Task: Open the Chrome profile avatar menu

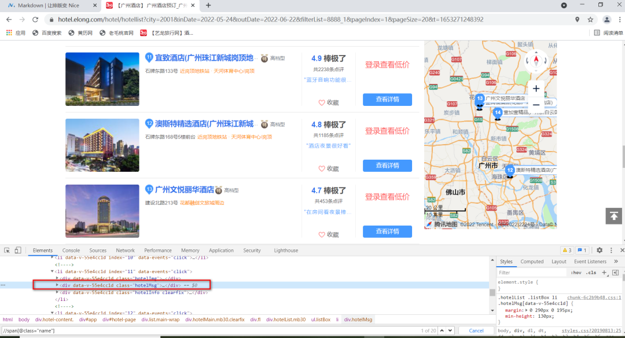Action: 606,20
